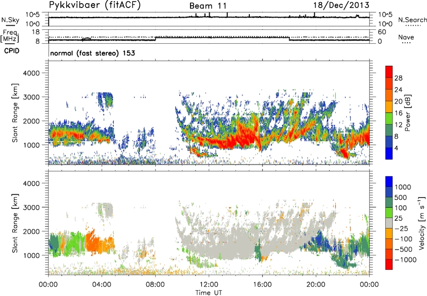Select power swatch between 16 and 20 dB
The image size is (427, 296).
pyautogui.click(x=389, y=107)
